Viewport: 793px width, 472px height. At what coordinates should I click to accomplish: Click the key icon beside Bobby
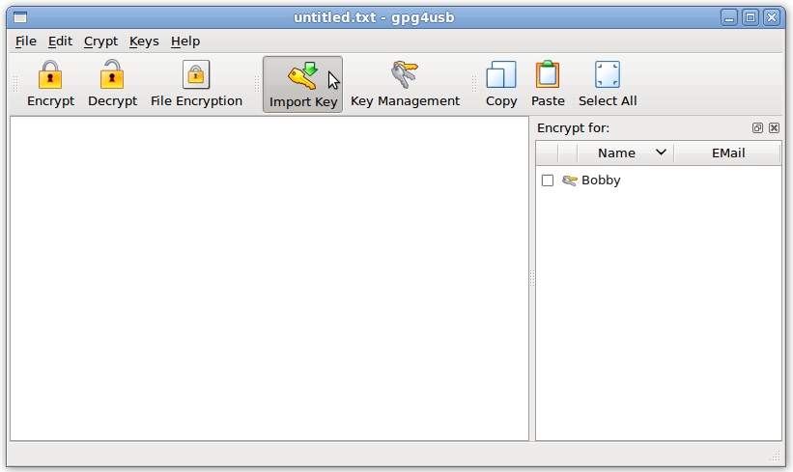(570, 180)
